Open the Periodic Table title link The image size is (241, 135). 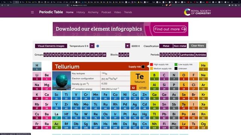(x=51, y=12)
